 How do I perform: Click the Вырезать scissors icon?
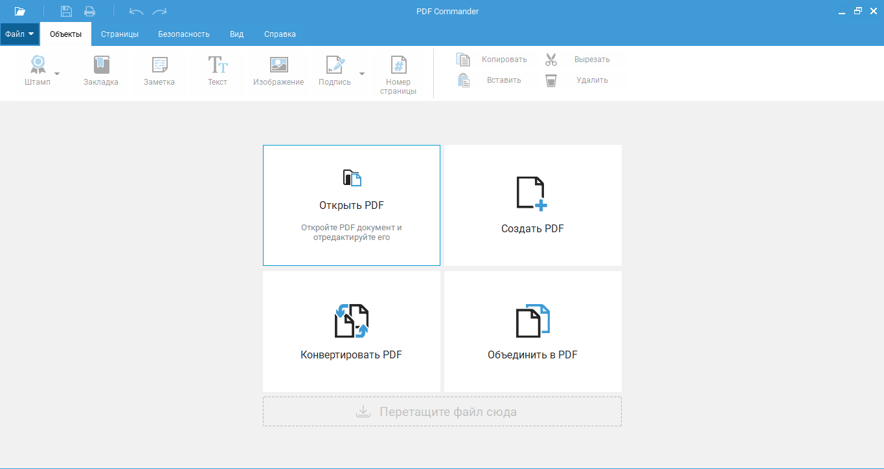click(551, 60)
